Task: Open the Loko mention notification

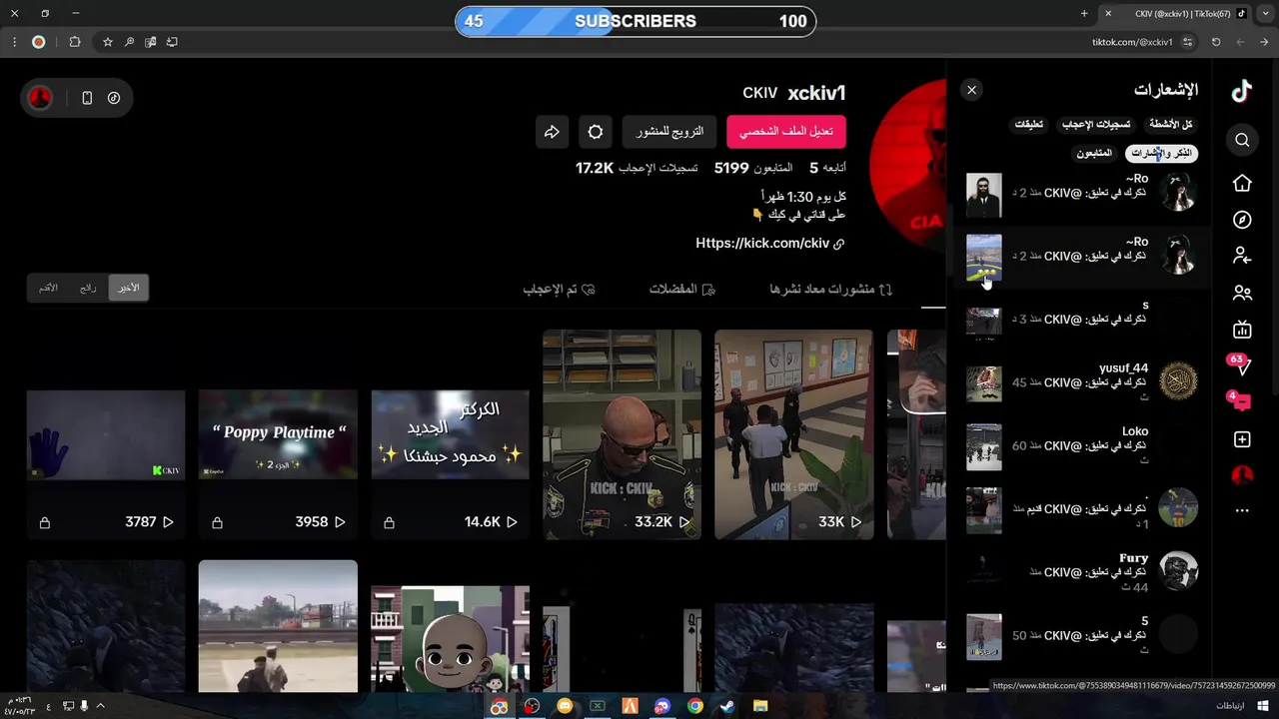Action: click(1082, 445)
